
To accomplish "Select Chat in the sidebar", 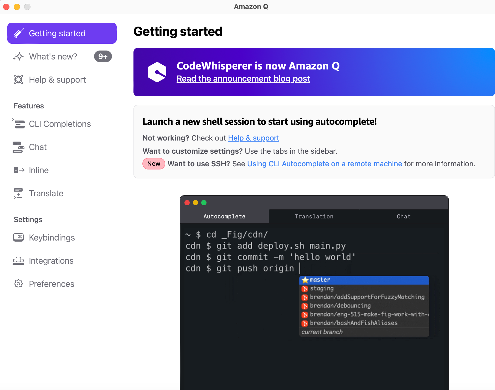I will (62, 147).
